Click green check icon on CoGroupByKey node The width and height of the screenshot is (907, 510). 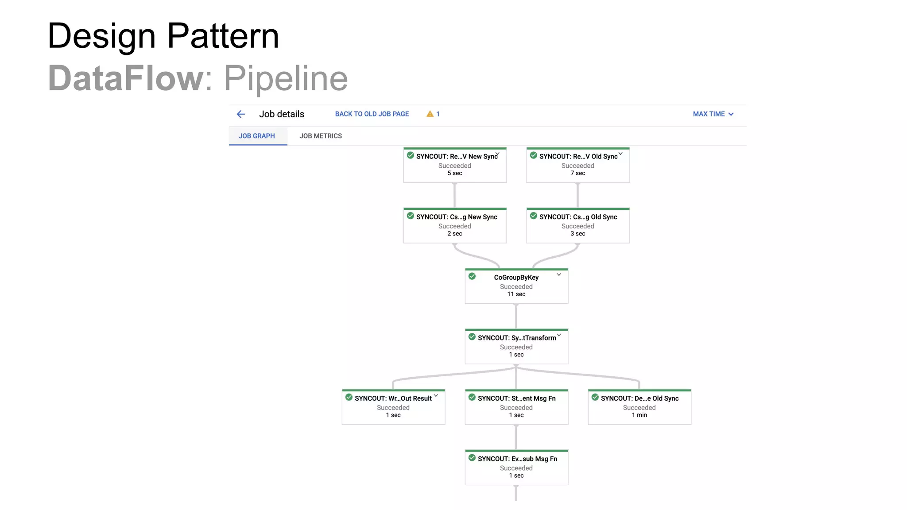coord(472,276)
